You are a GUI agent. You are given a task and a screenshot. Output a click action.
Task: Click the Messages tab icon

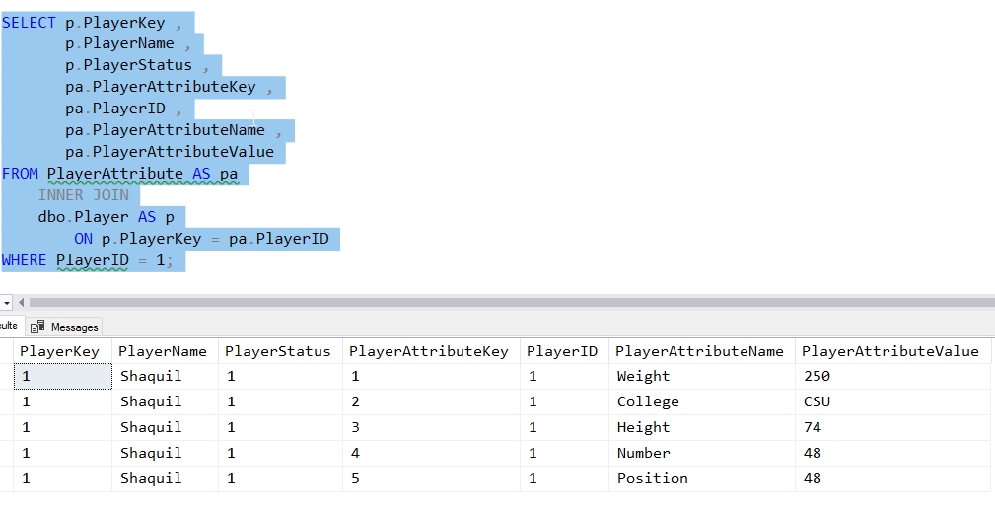38,327
